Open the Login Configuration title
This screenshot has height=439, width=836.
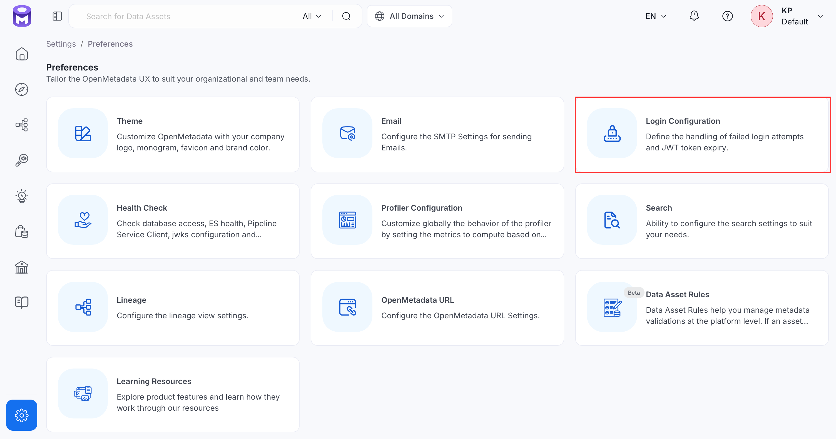[x=683, y=121]
